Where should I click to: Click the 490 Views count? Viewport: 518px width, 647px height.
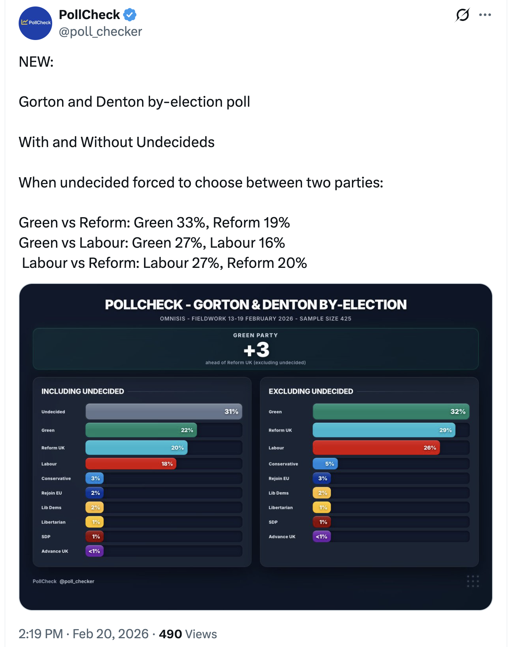click(x=188, y=634)
